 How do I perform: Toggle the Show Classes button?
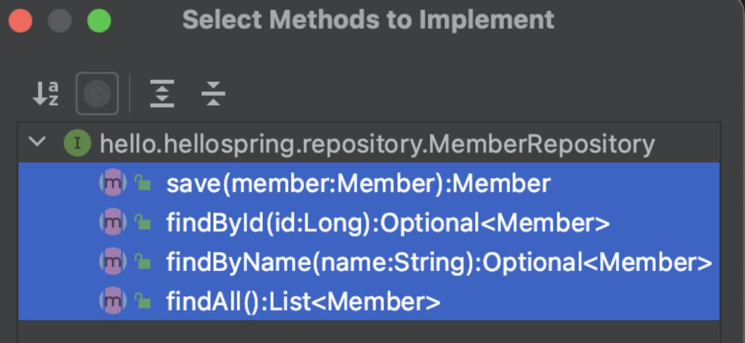pyautogui.click(x=97, y=94)
